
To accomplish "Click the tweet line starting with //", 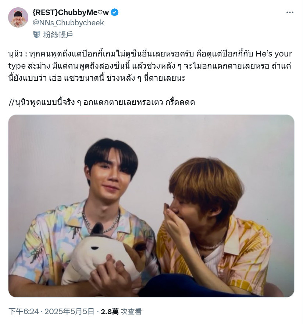I will 102,102.
